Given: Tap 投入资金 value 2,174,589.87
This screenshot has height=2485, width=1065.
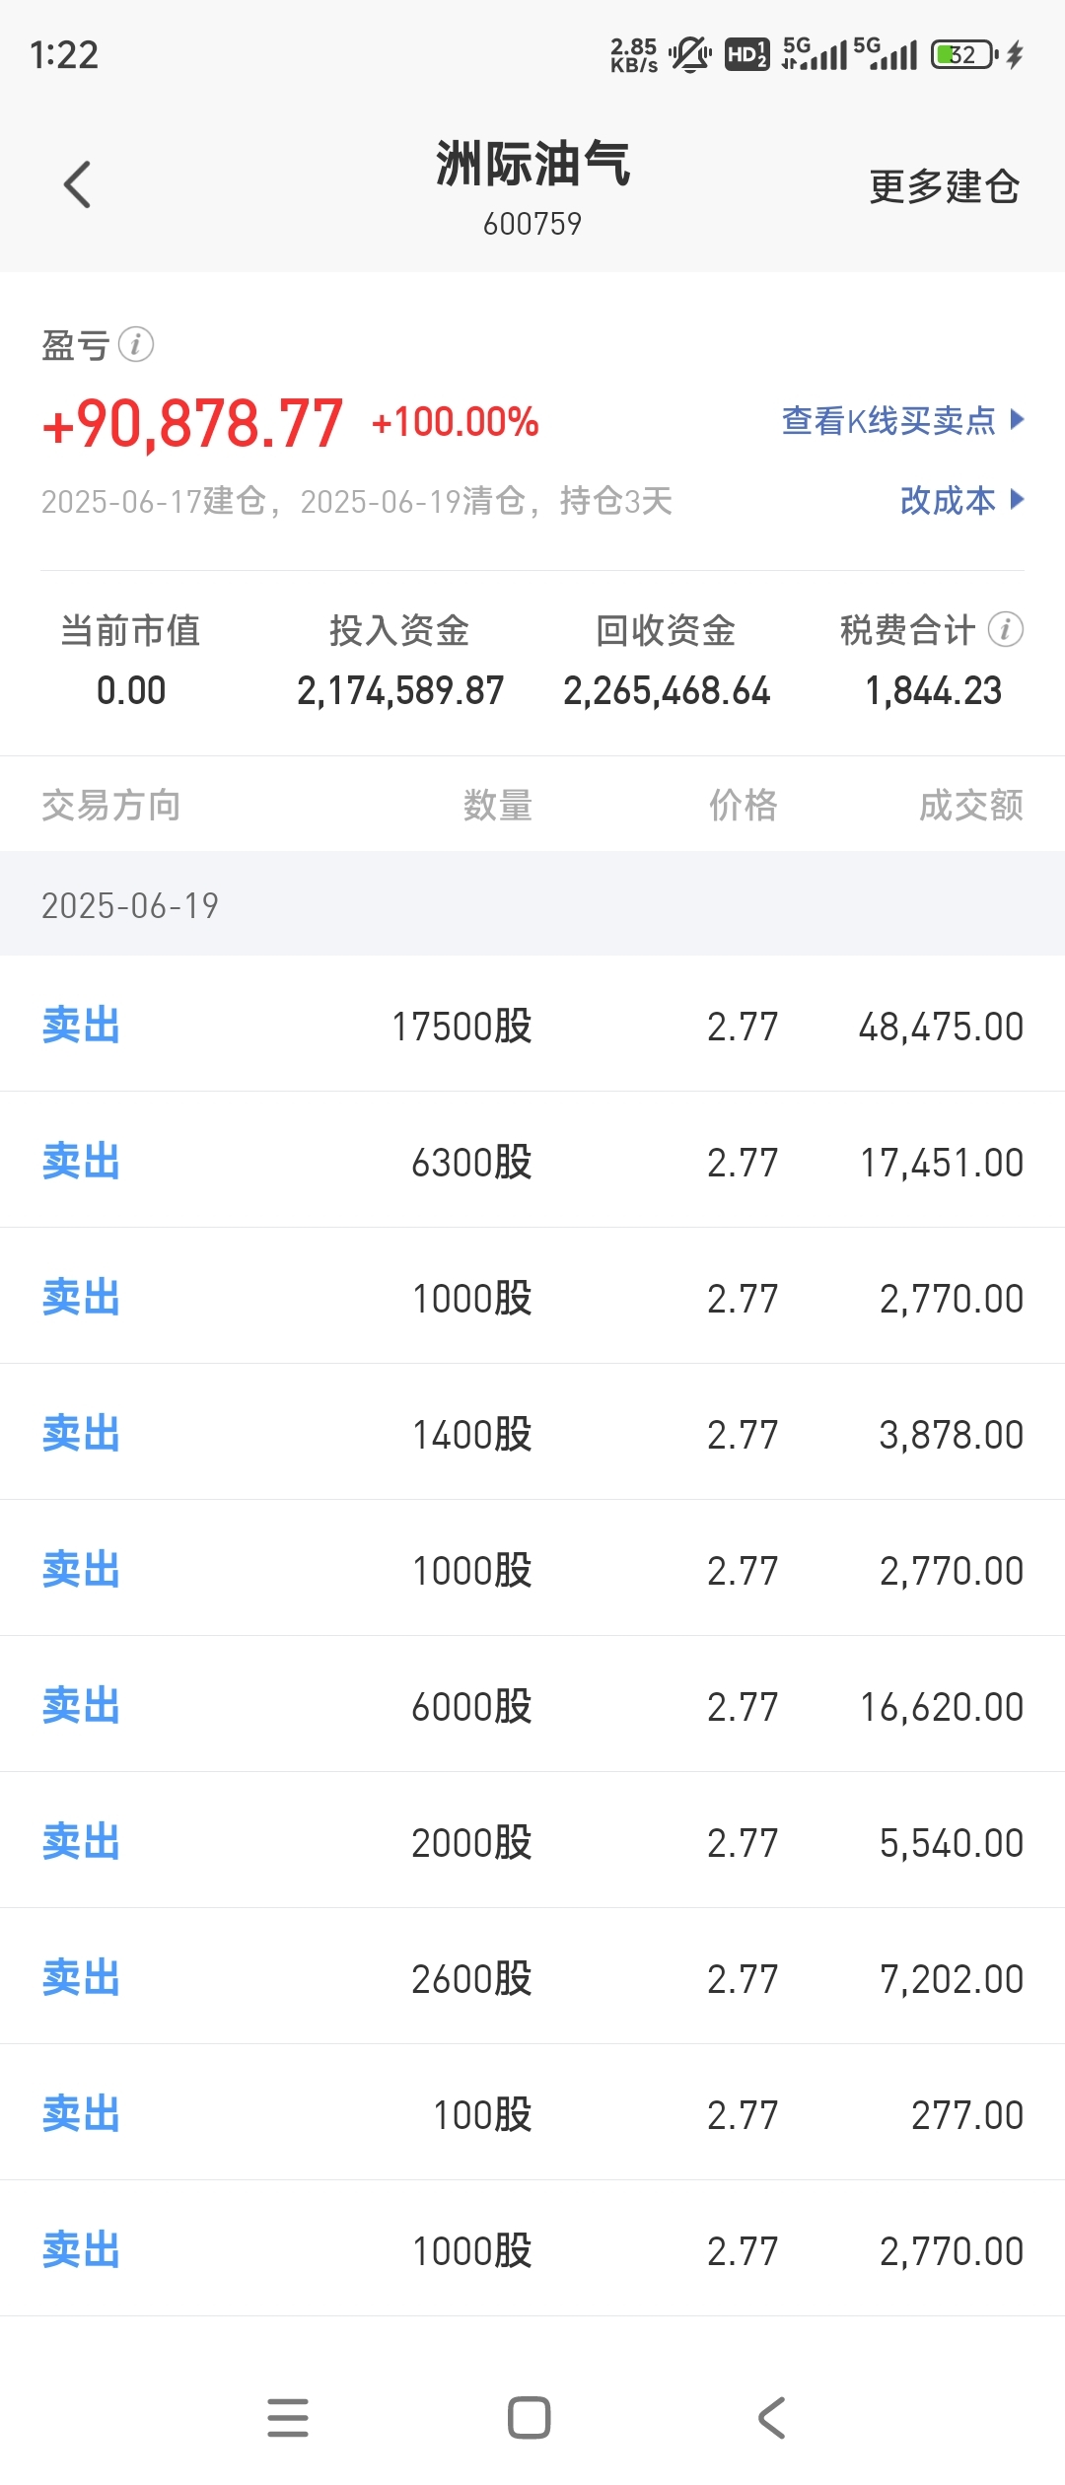Looking at the screenshot, I should [x=400, y=690].
